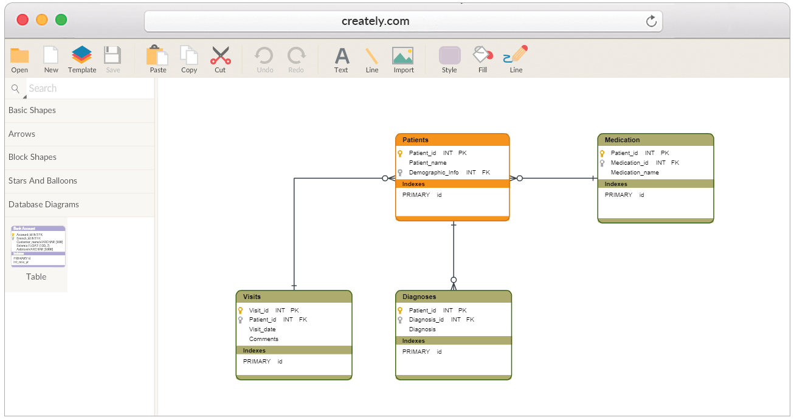This screenshot has height=420, width=794.
Task: Cut the selected shape
Action: pos(220,58)
